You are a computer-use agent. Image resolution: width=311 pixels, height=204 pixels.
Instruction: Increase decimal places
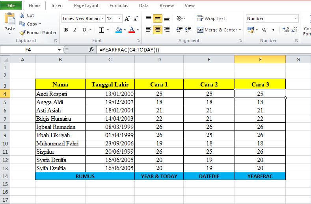click(x=286, y=30)
